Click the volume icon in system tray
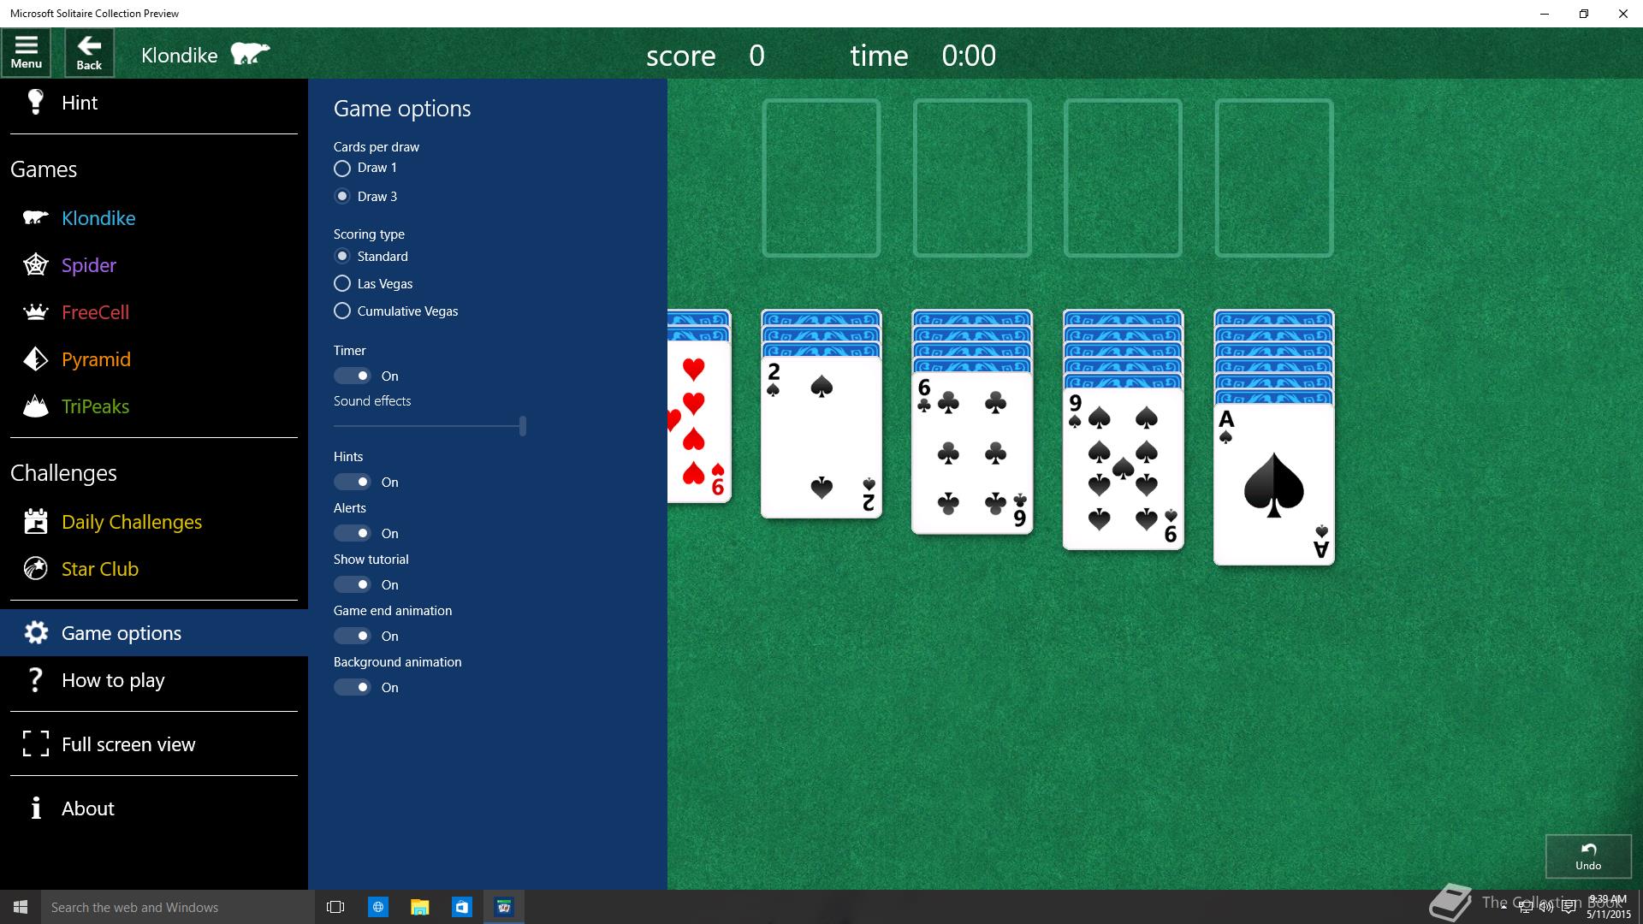The width and height of the screenshot is (1643, 924). (x=1546, y=907)
